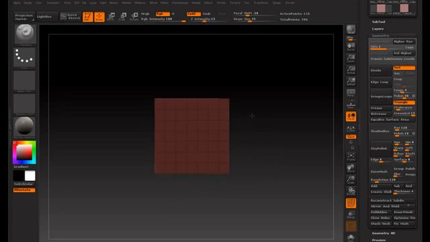430x242 pixels.
Task: Expand the SubTool section
Action: [x=378, y=22]
